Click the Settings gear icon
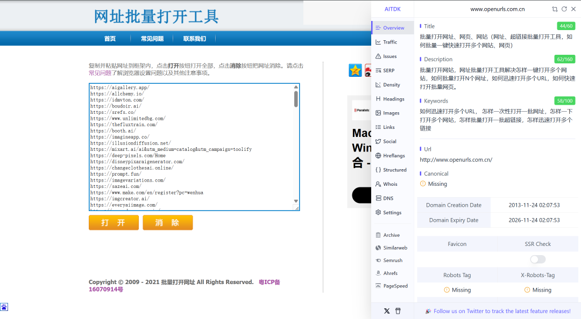581x319 pixels. [x=378, y=213]
